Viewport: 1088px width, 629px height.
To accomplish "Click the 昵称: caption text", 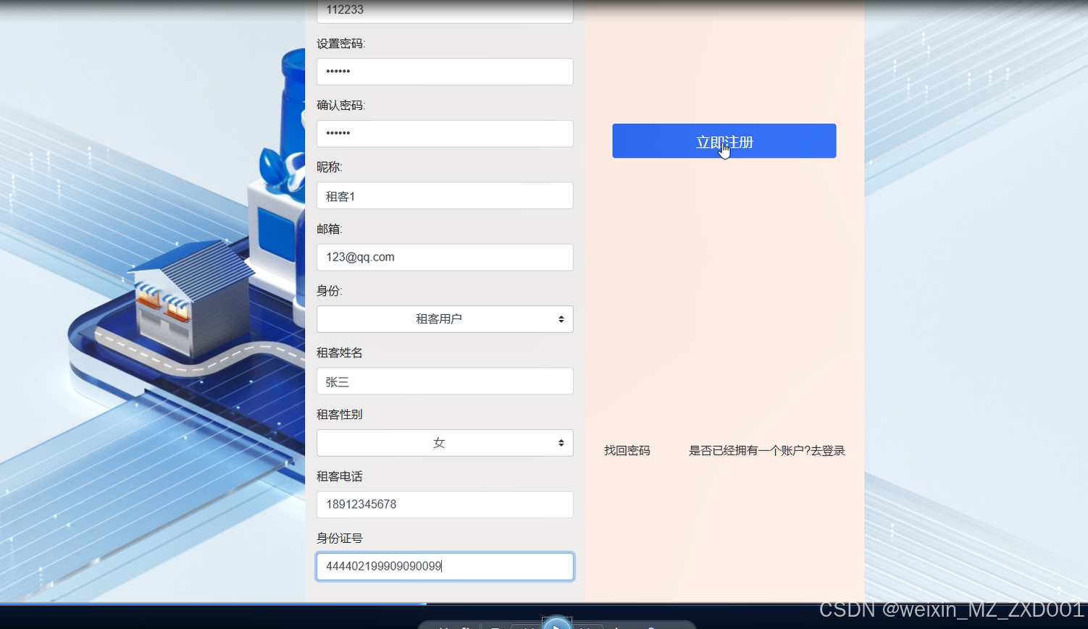I will [x=330, y=167].
